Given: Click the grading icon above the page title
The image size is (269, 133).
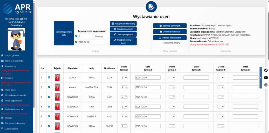Looking at the screenshot, I should [x=151, y=7].
